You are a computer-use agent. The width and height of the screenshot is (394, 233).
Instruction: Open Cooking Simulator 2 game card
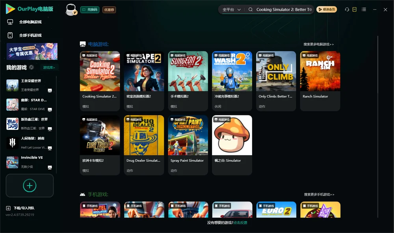(x=100, y=81)
